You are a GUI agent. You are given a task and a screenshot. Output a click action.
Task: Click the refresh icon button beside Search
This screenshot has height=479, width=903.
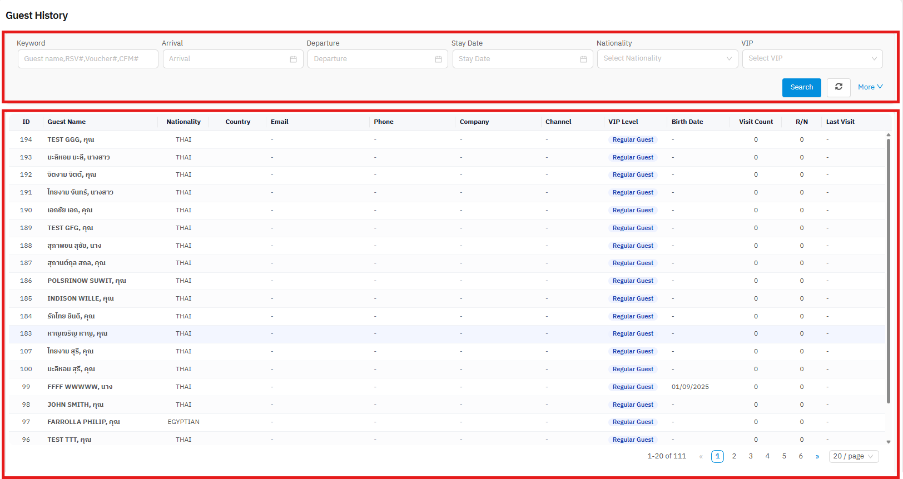pyautogui.click(x=838, y=87)
